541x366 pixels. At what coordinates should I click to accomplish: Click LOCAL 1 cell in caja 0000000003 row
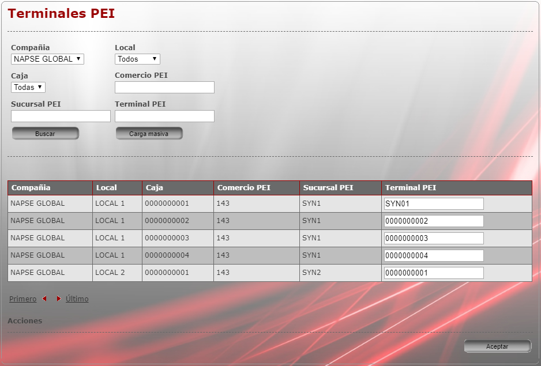pyautogui.click(x=117, y=238)
